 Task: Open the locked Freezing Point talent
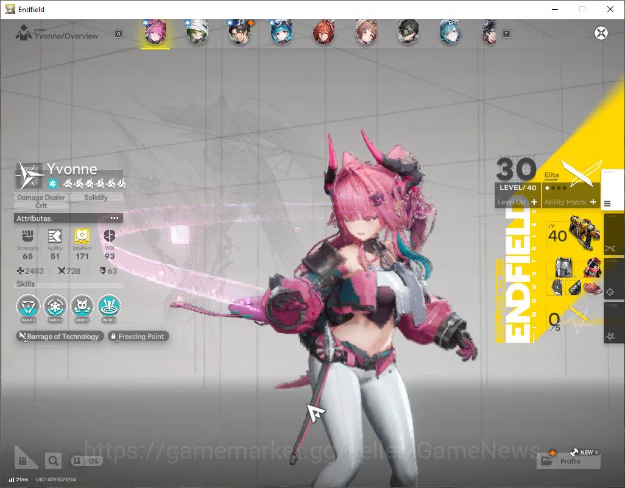point(138,336)
